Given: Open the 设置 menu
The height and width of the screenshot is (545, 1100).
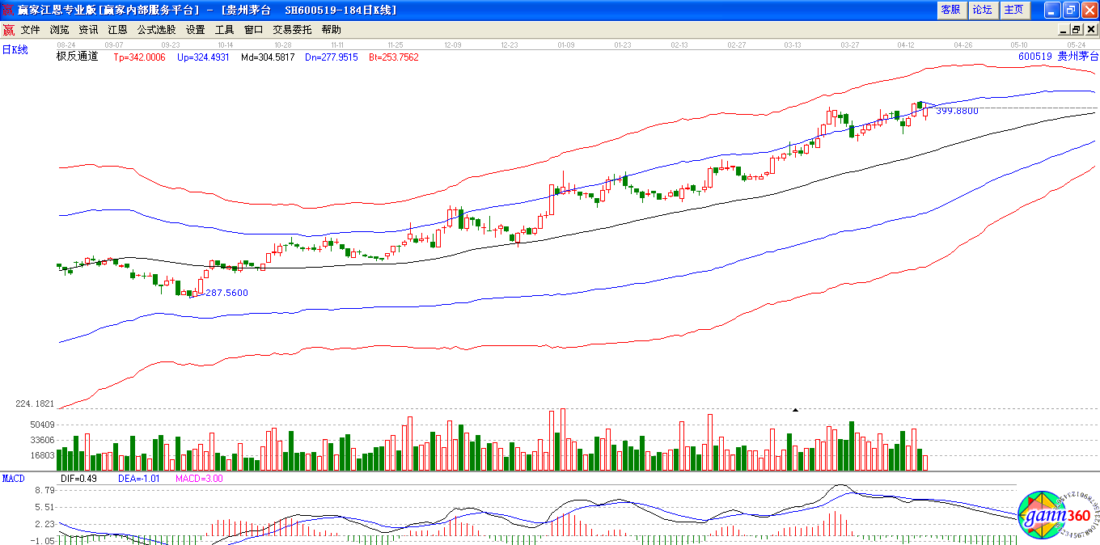Looking at the screenshot, I should click(195, 30).
